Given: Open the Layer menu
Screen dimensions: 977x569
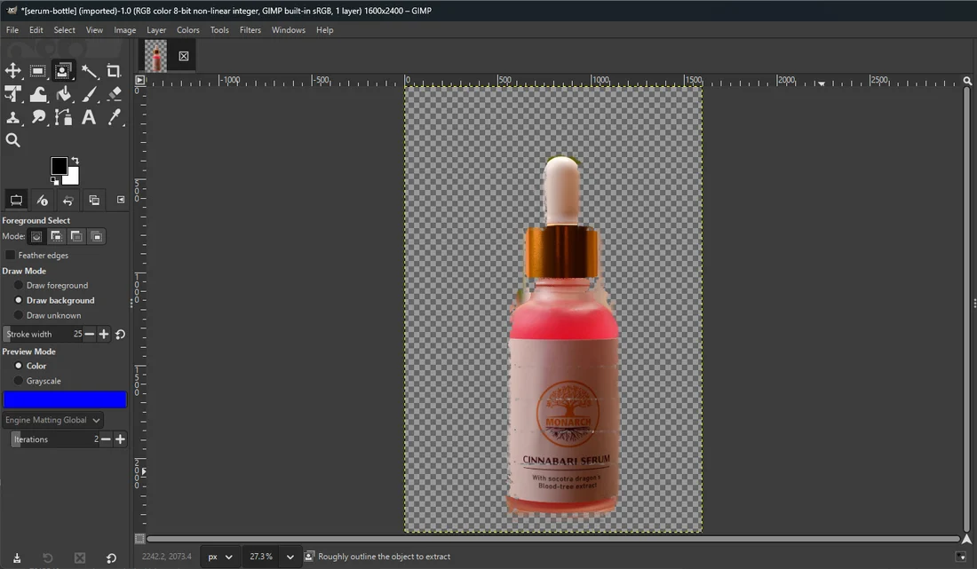Looking at the screenshot, I should 156,30.
